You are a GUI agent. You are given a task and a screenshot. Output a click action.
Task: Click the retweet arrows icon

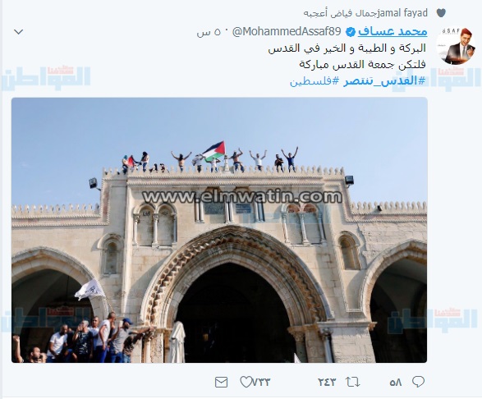tap(352, 382)
